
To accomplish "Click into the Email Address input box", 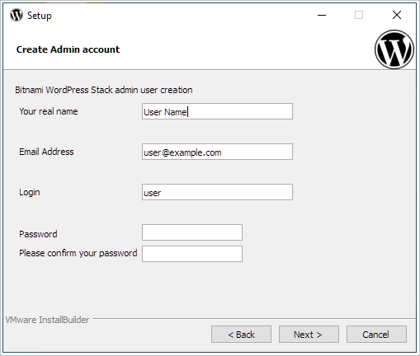I will click(x=217, y=152).
